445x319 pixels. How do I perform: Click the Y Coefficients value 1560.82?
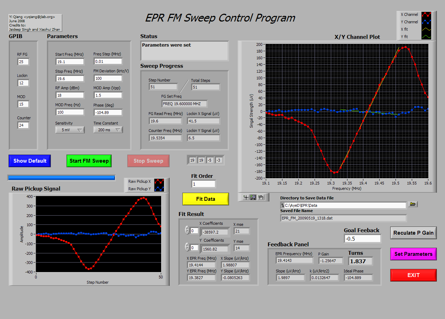pyautogui.click(x=215, y=249)
